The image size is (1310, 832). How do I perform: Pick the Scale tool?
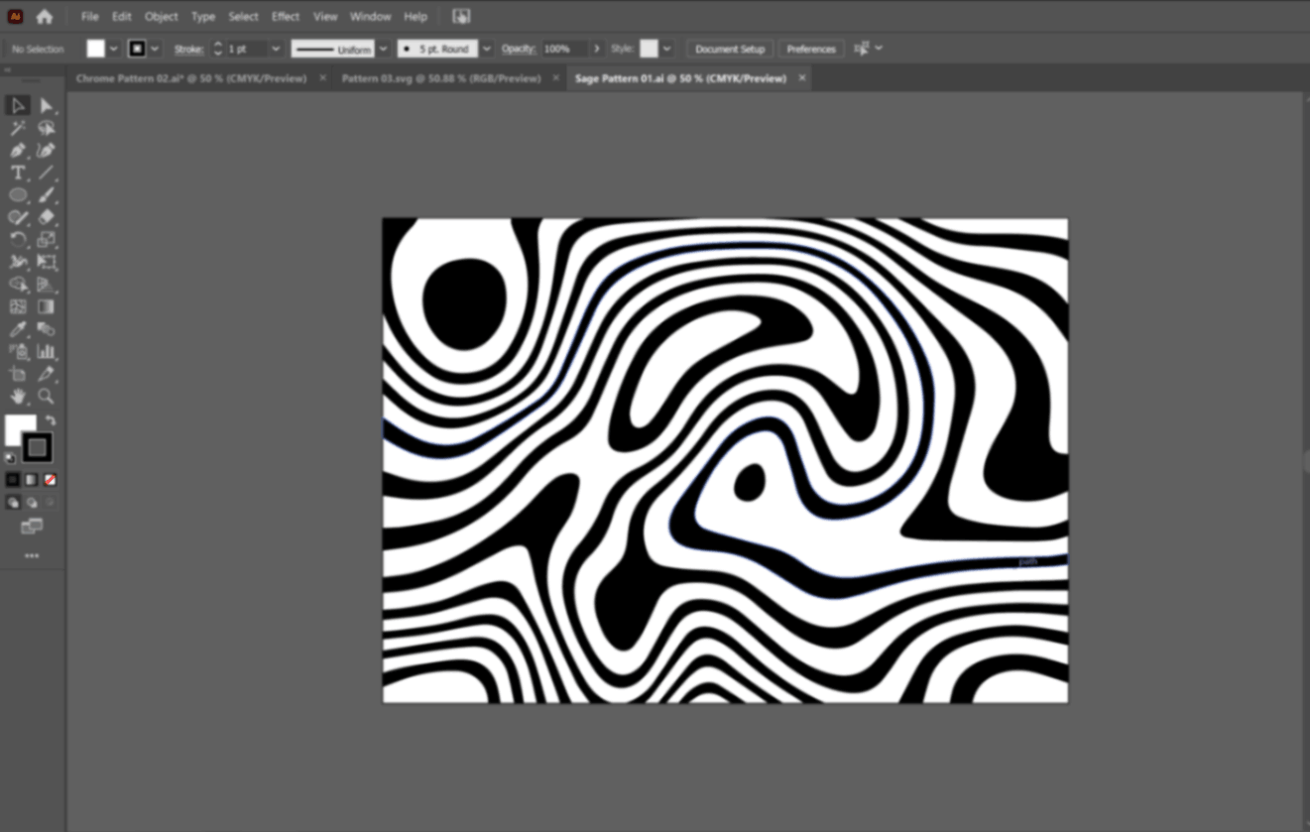(46, 239)
